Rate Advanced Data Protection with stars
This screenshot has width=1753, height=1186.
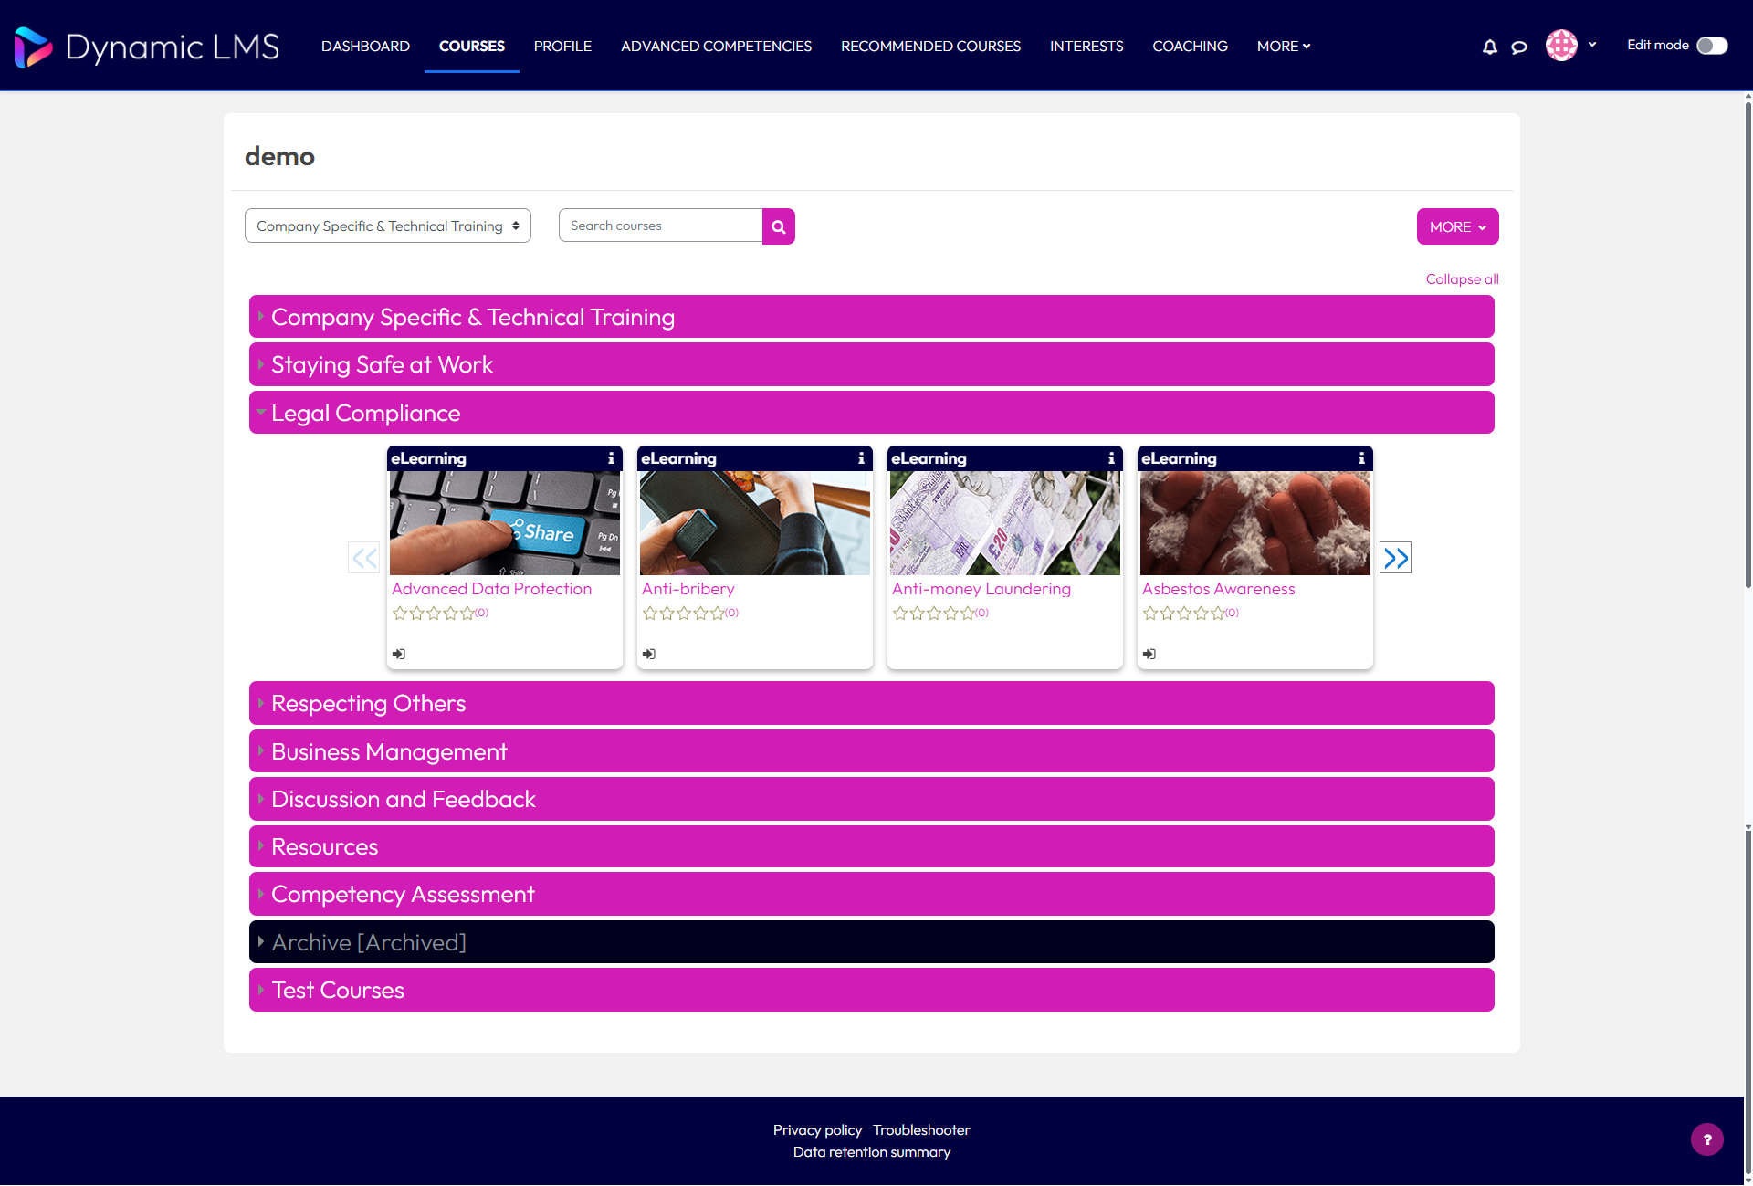coord(434,614)
